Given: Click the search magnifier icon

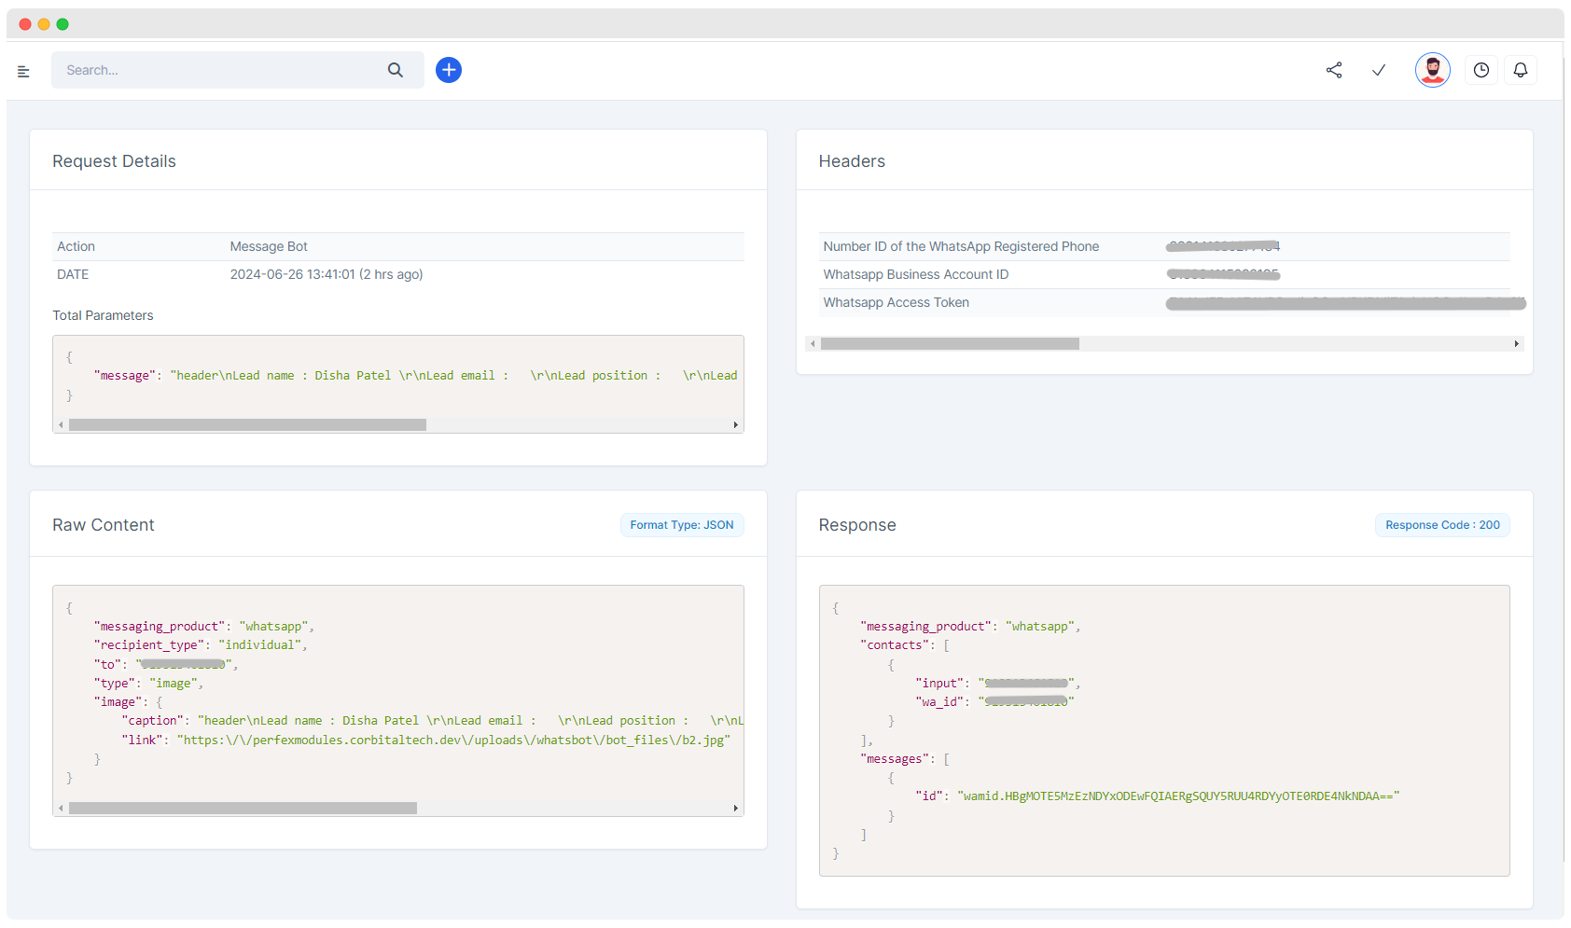Looking at the screenshot, I should (396, 70).
